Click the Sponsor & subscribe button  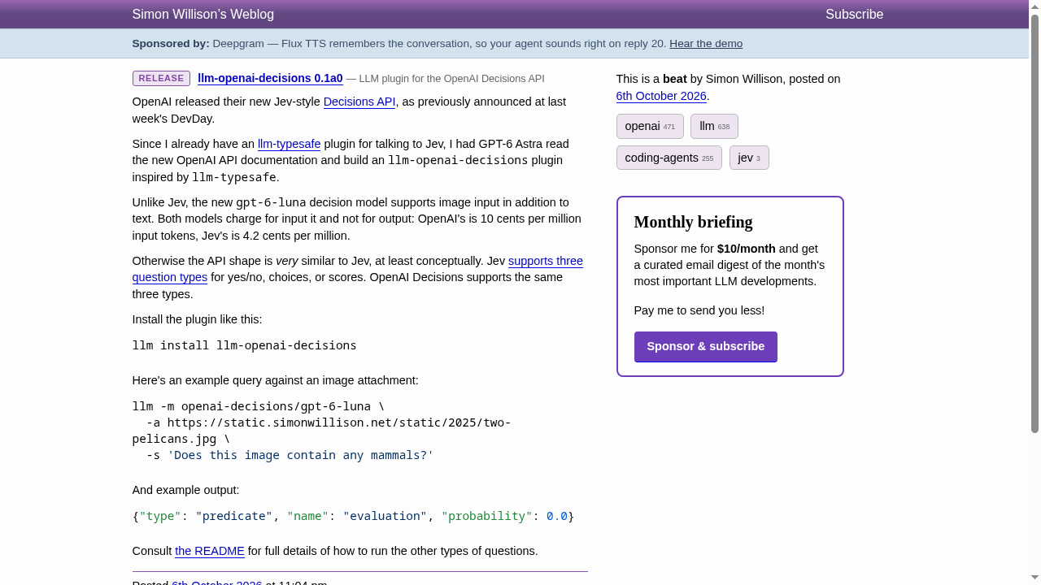[x=706, y=347]
